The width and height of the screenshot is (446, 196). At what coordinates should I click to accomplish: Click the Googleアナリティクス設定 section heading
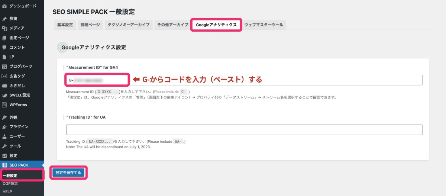coord(94,47)
